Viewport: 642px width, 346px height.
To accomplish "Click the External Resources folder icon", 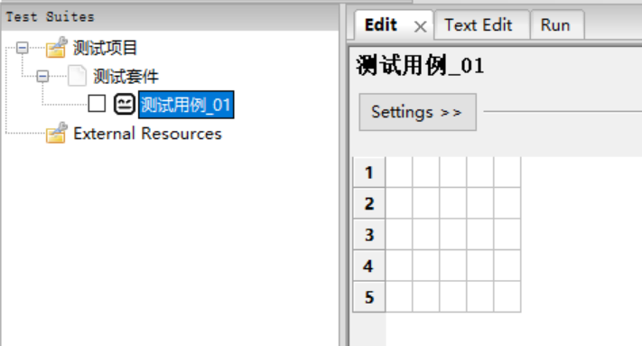I will [56, 133].
